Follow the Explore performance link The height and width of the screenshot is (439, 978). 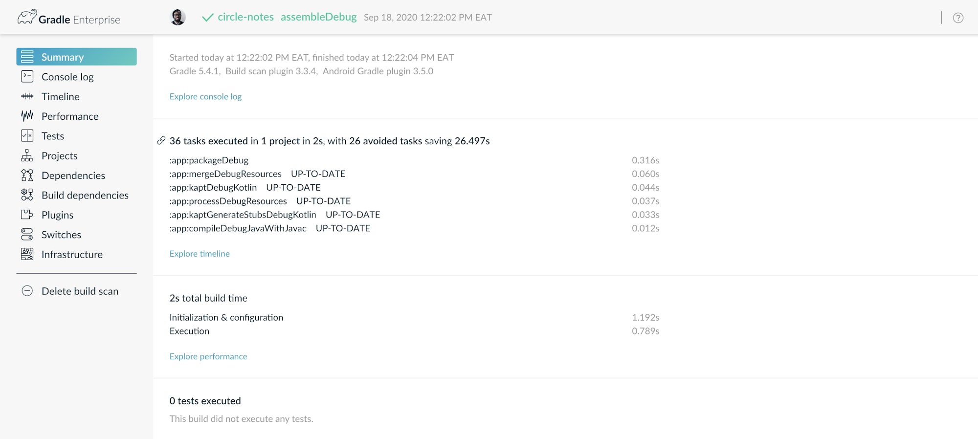208,356
